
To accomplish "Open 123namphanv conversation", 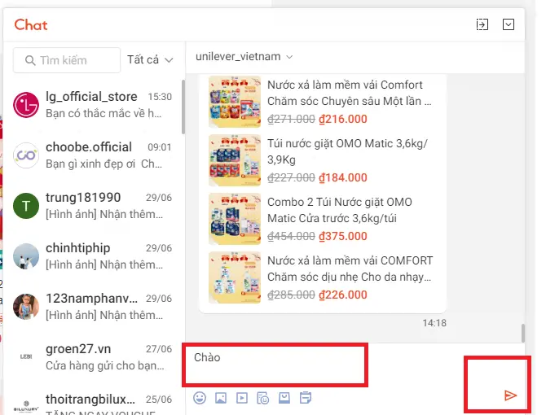I will (x=93, y=307).
